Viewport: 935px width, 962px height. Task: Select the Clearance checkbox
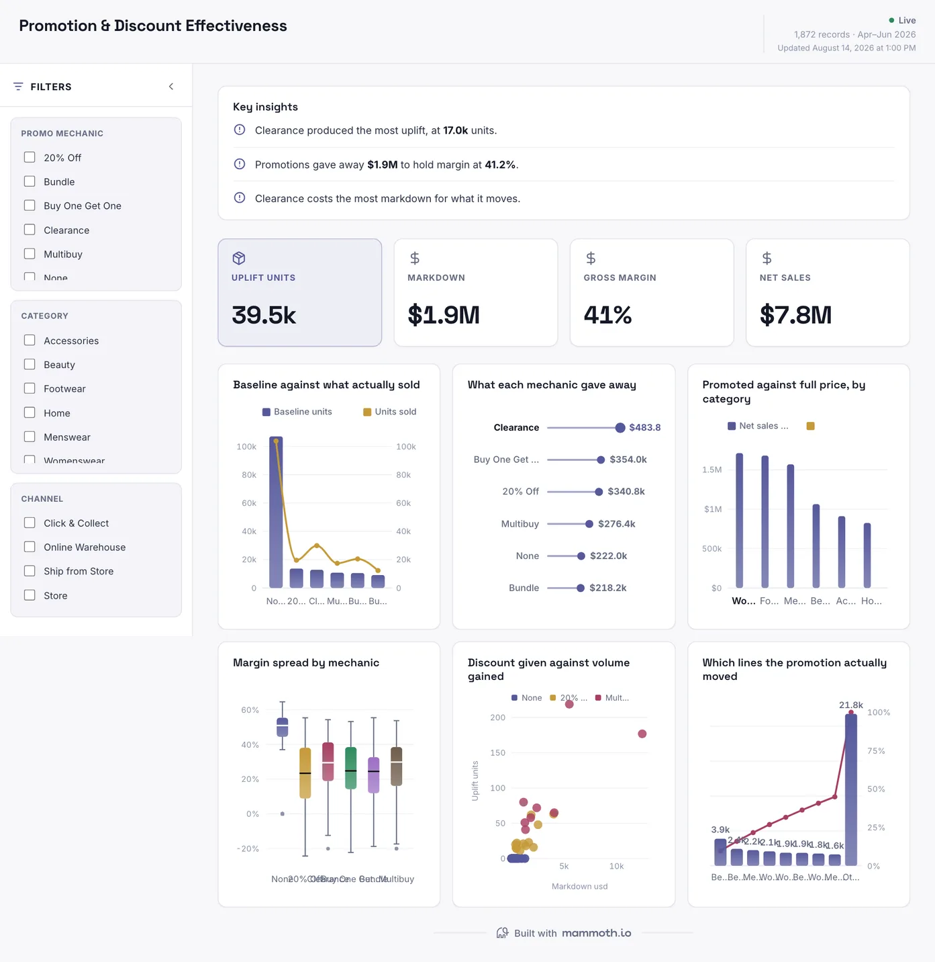30,230
